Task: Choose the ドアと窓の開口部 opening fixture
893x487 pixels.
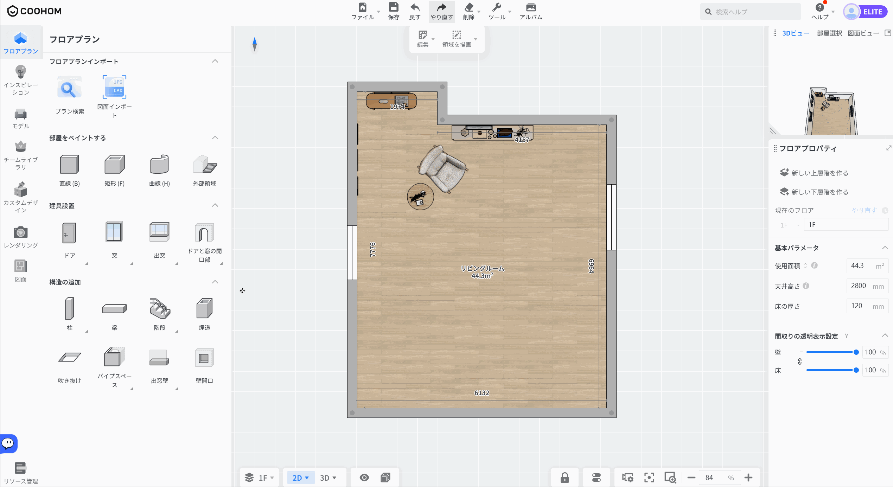Action: pos(204,232)
